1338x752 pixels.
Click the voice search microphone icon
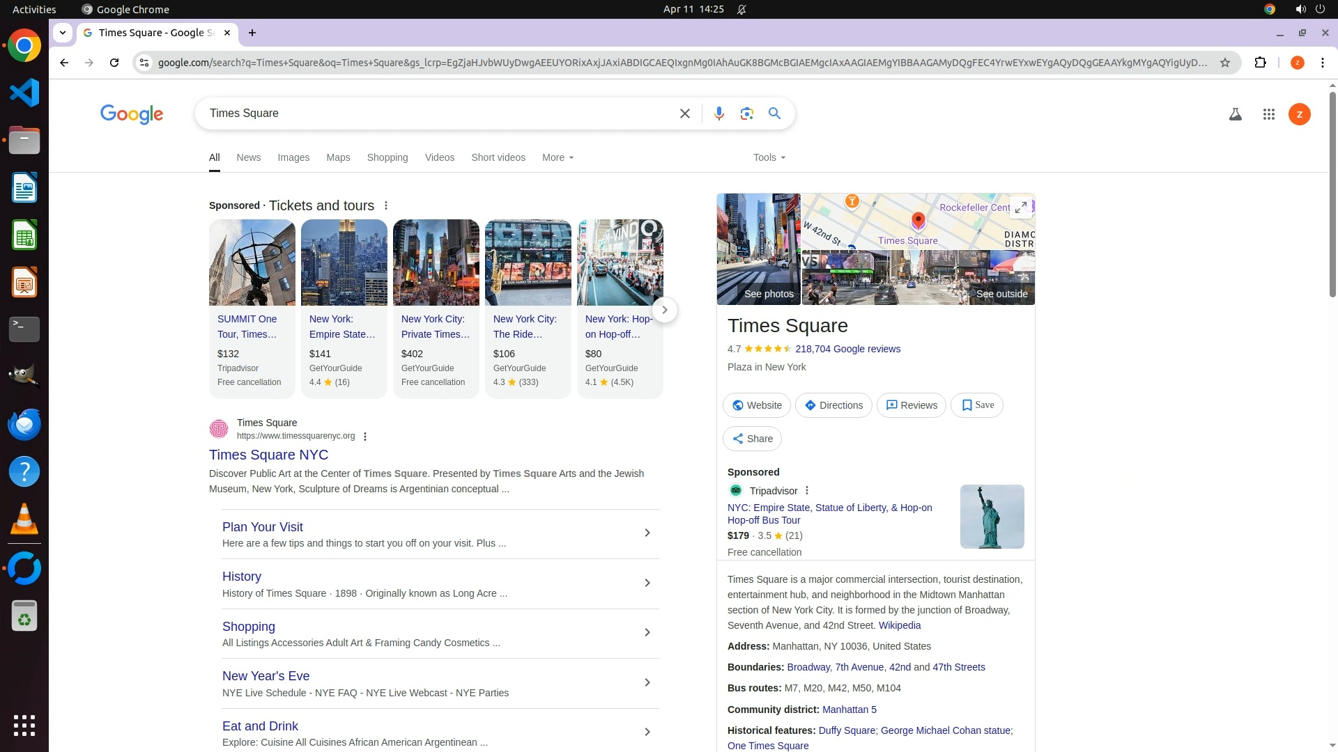718,113
